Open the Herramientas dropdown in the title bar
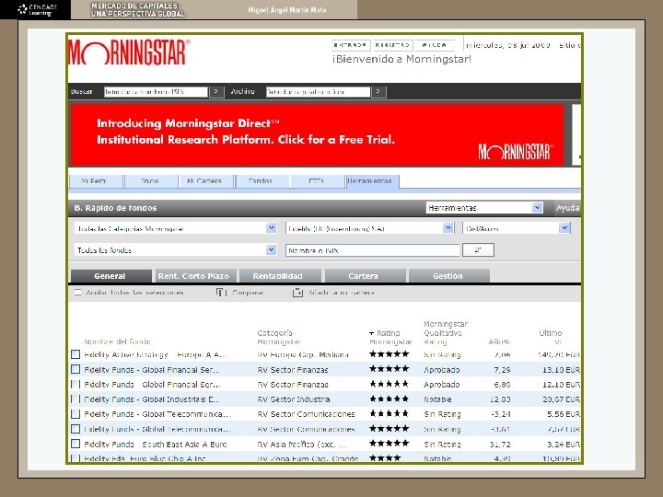Image resolution: width=663 pixels, height=497 pixels. click(484, 207)
